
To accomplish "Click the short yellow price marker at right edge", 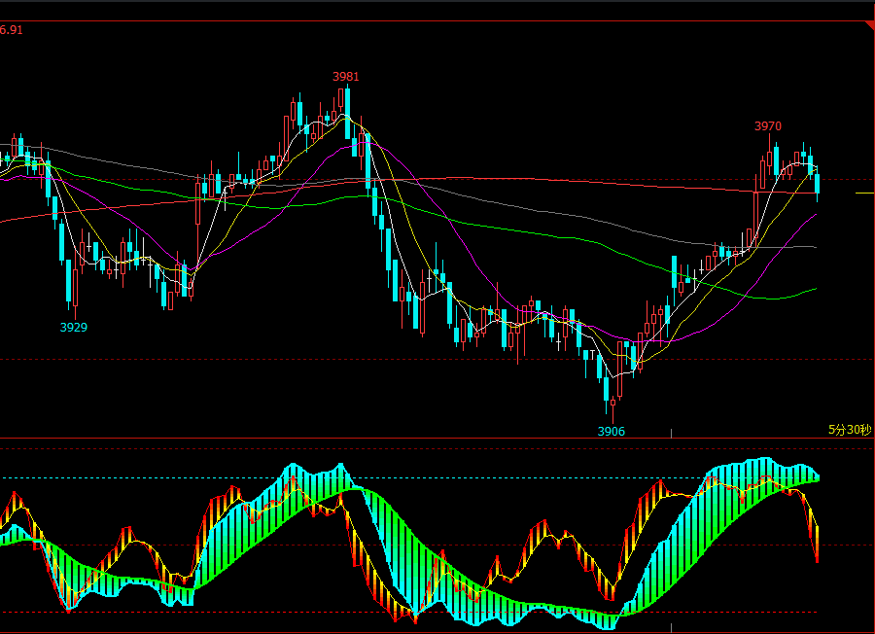I will 864,193.
